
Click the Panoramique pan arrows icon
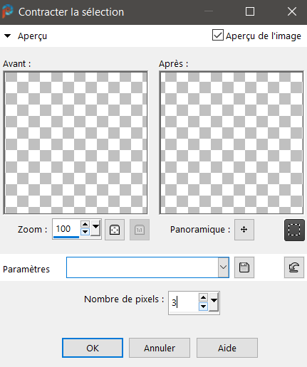[244, 230]
